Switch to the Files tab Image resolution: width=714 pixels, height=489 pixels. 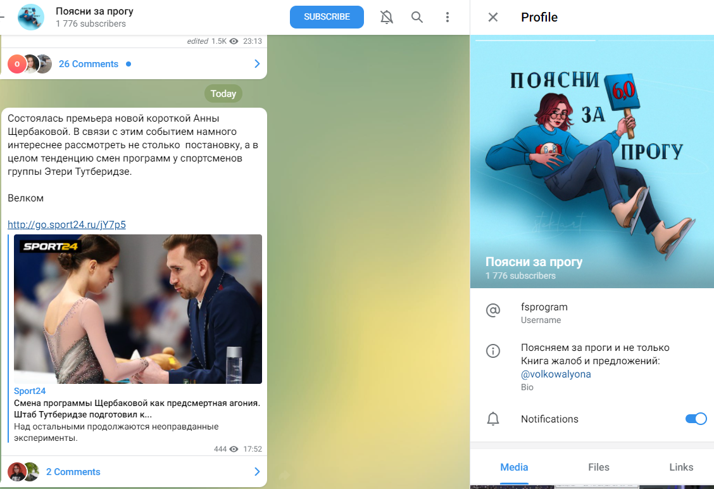(598, 467)
